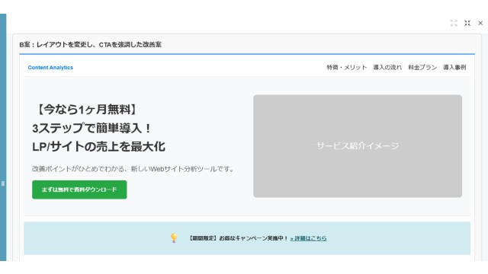
Task: Click the サービス紹介イメージ placeholder image
Action: pyautogui.click(x=358, y=146)
